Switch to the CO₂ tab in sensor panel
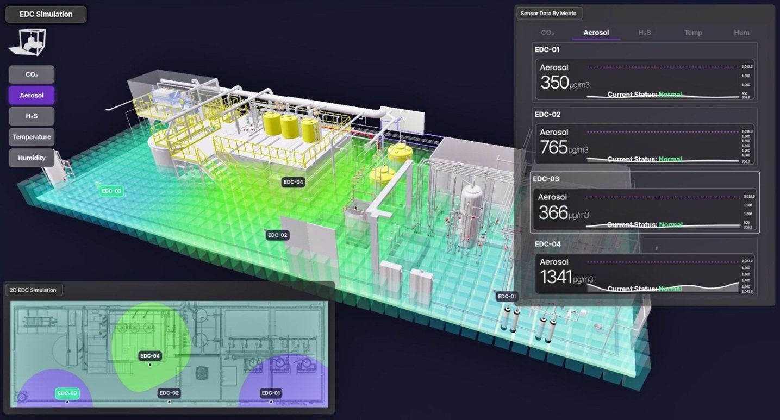The height and width of the screenshot is (420, 780). [548, 33]
